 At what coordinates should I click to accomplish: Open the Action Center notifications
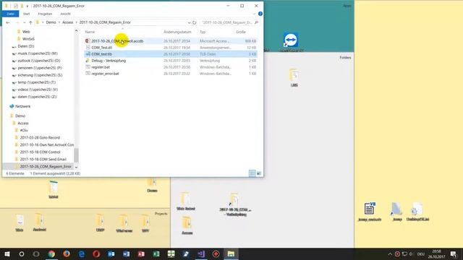[454, 253]
